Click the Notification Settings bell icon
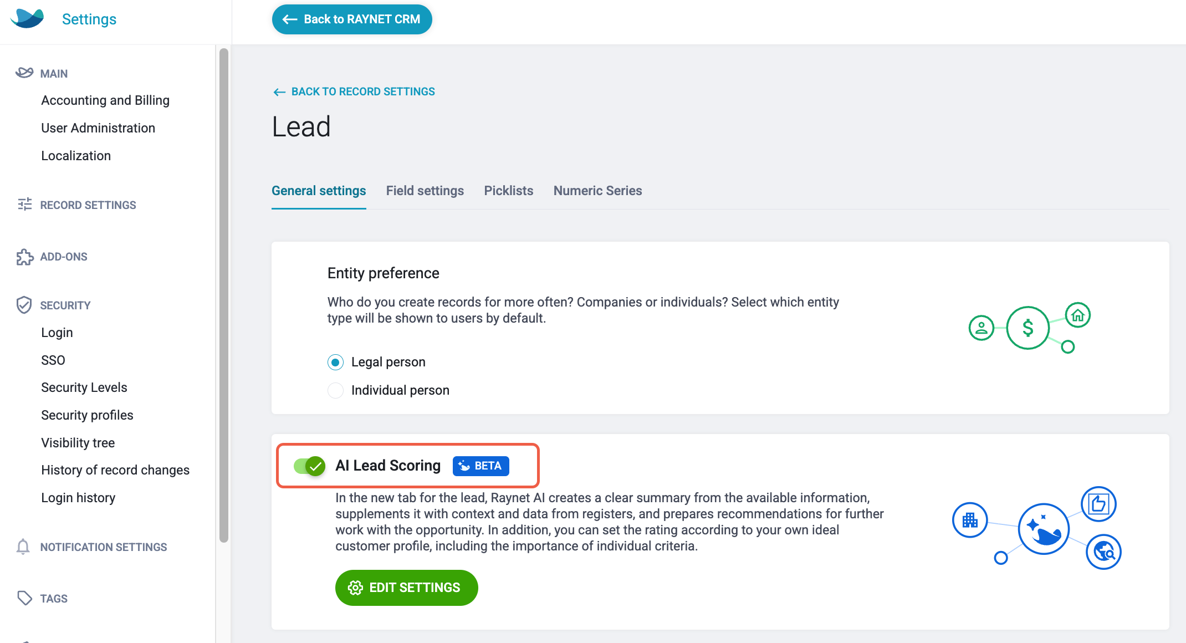 click(23, 547)
